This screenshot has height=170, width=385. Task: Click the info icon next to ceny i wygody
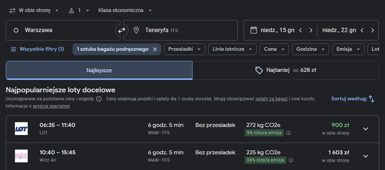(x=99, y=99)
